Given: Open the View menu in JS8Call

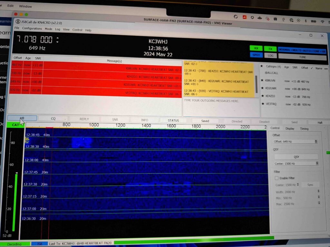Looking at the screenshot, I should [x=66, y=30].
